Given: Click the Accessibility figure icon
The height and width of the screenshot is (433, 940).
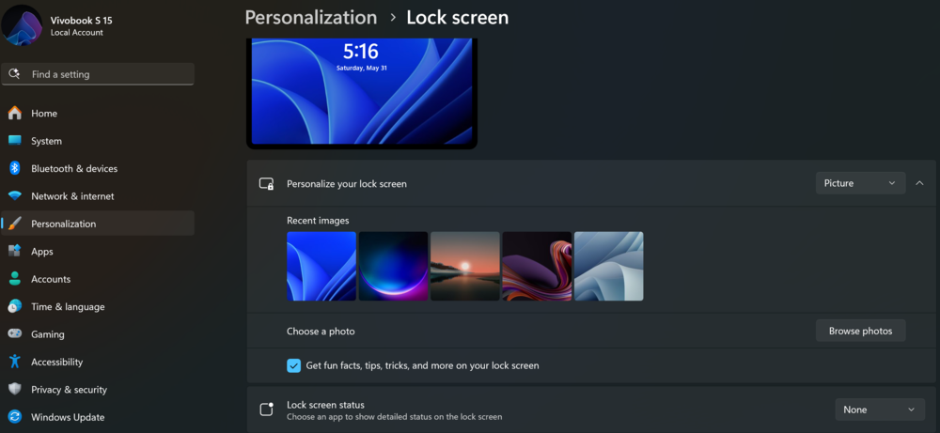Looking at the screenshot, I should coord(15,361).
